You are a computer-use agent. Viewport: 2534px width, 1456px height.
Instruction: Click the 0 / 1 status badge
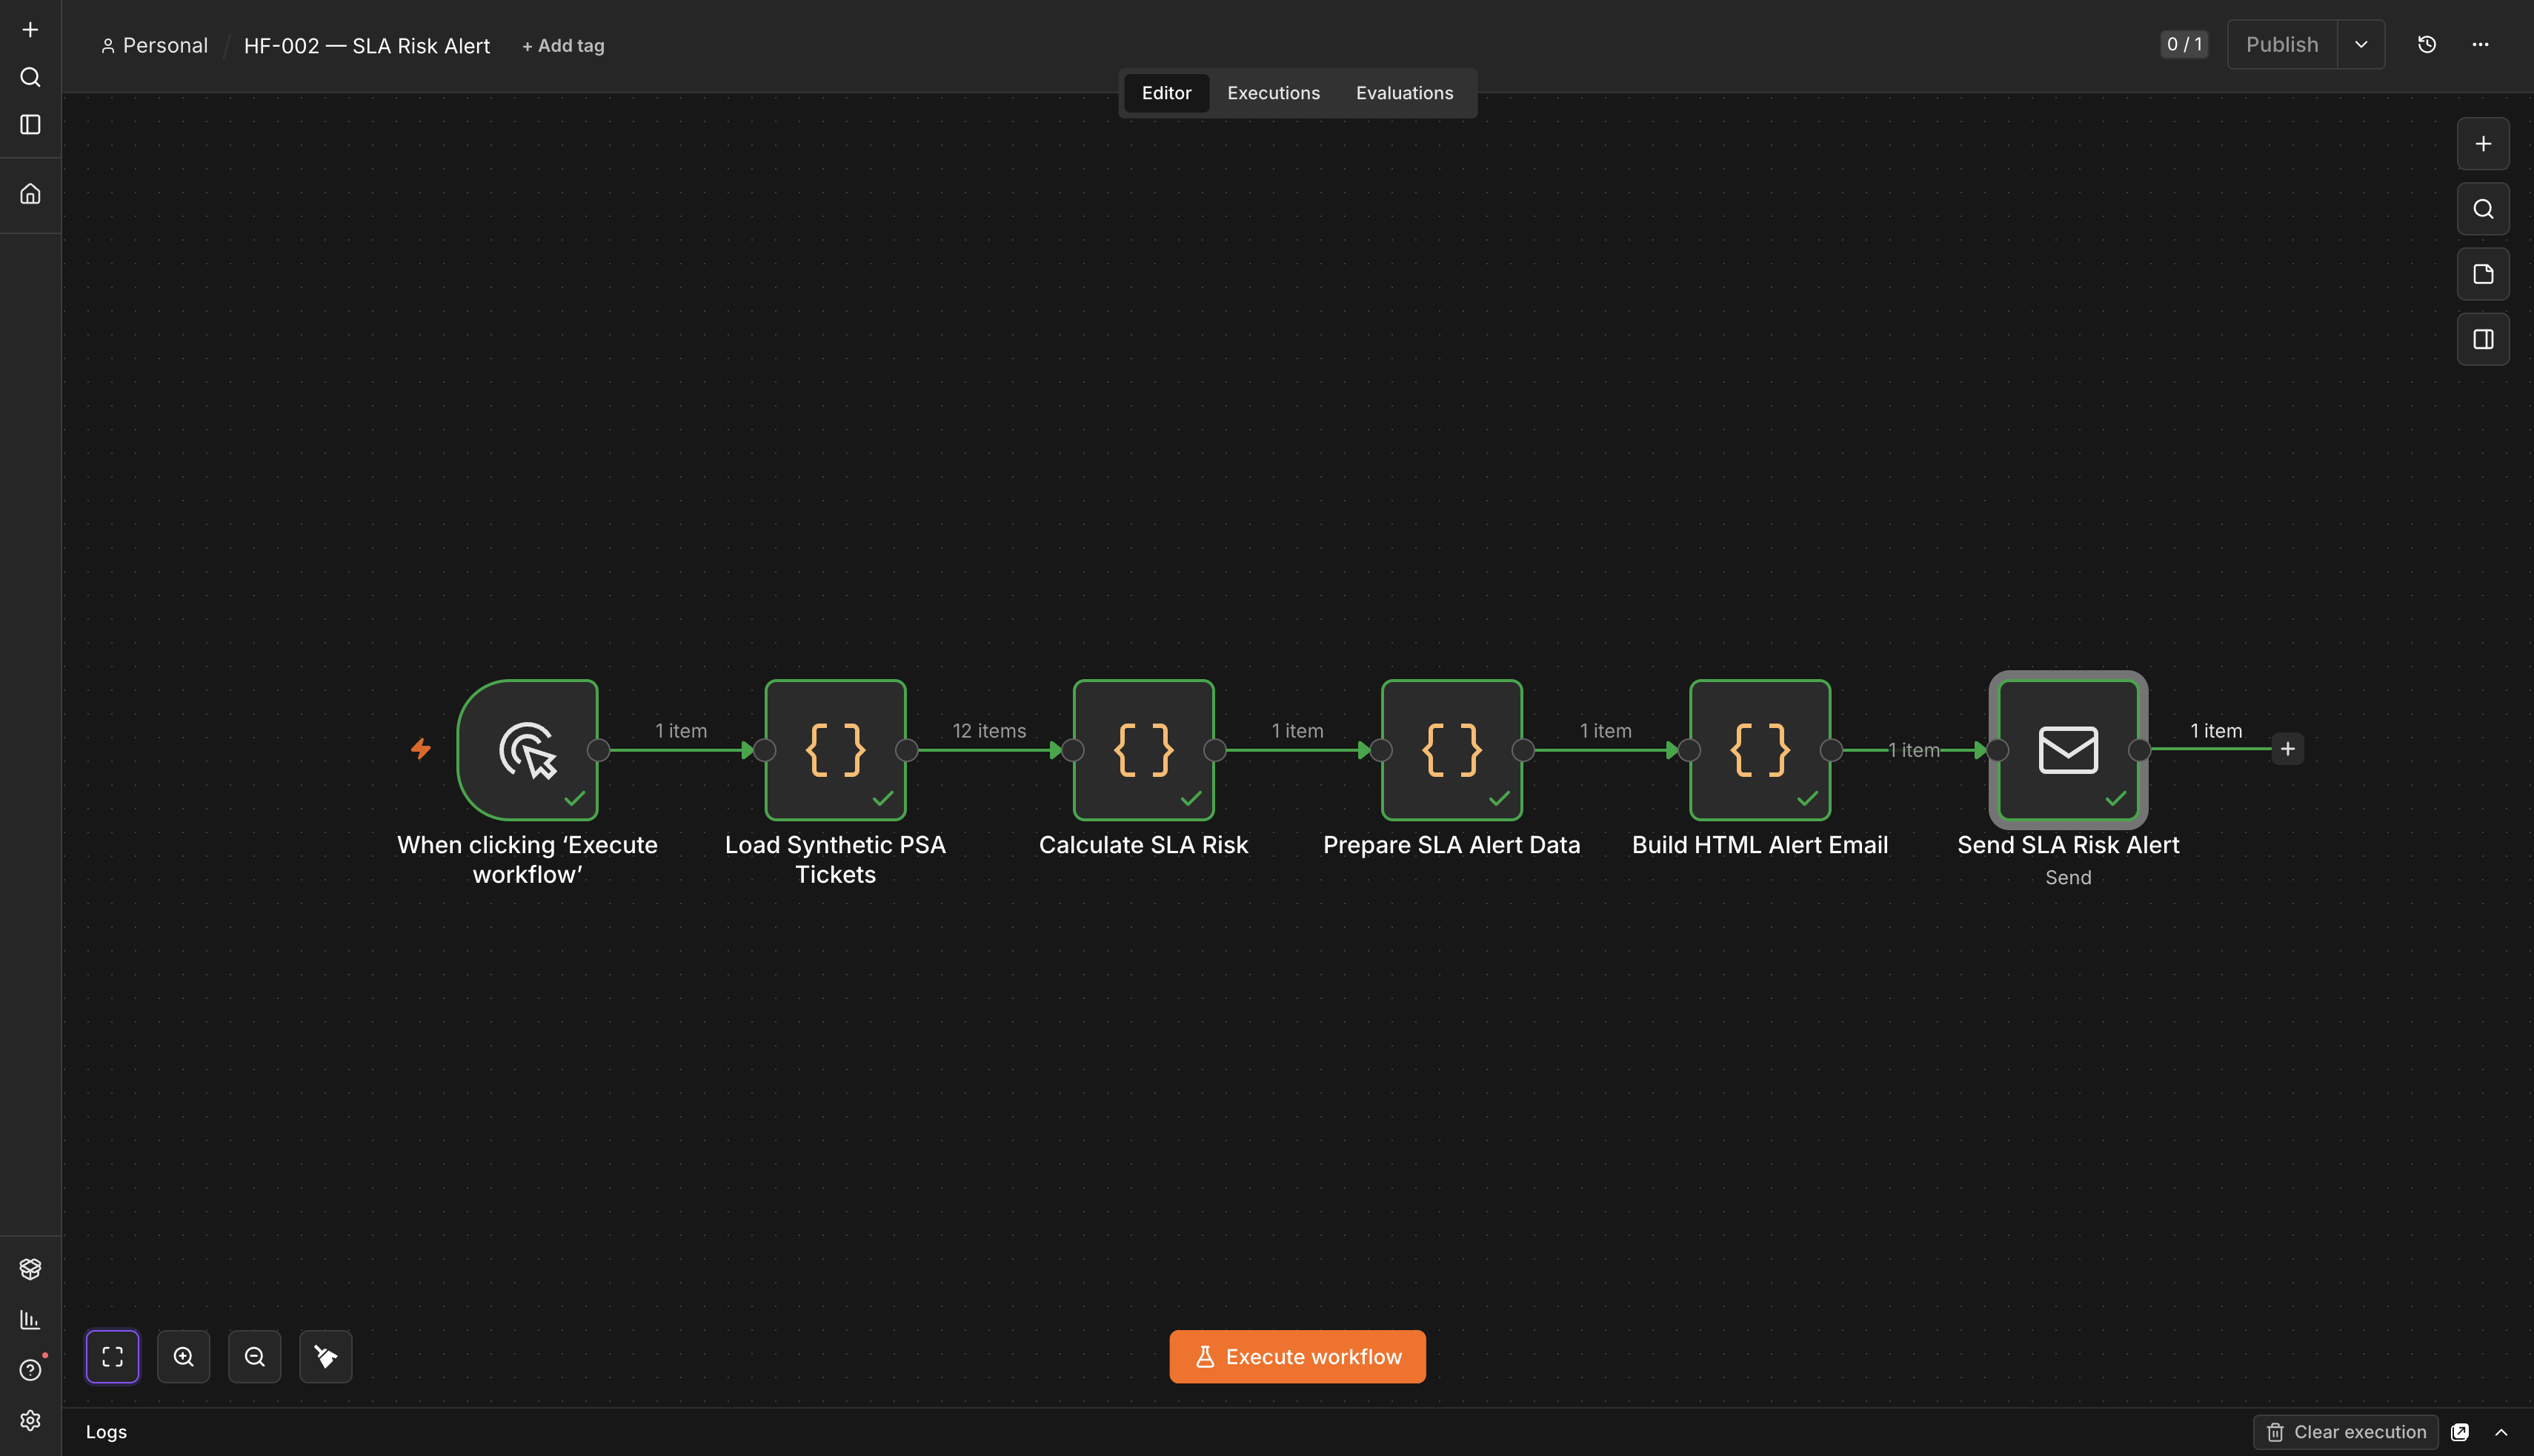tap(2184, 44)
